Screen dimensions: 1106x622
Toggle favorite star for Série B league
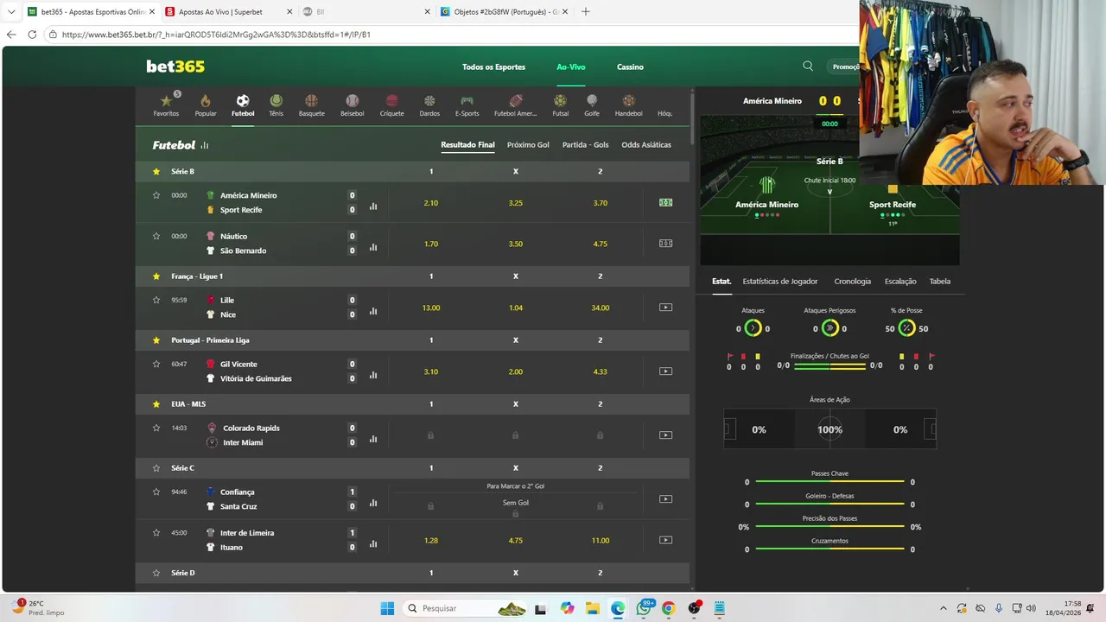156,171
